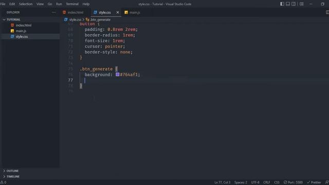This screenshot has height=185, width=329.
Task: Collapse the TUTORIAL folder section
Action: pyautogui.click(x=13, y=20)
